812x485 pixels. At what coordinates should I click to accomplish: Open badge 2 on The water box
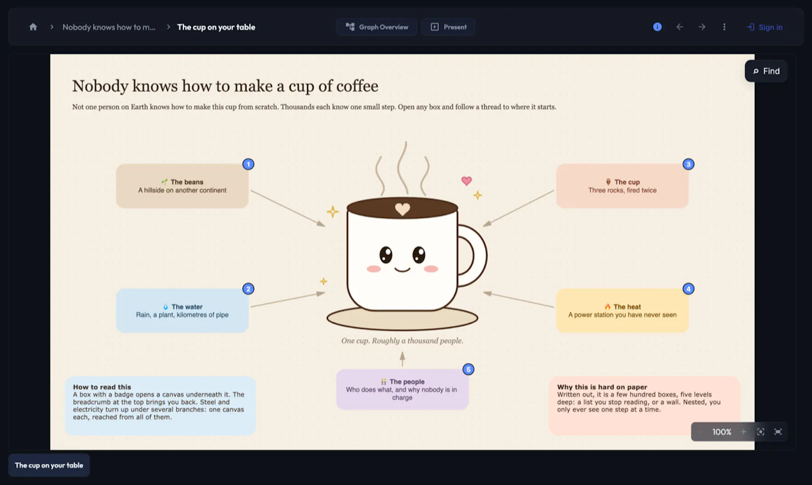pyautogui.click(x=248, y=289)
